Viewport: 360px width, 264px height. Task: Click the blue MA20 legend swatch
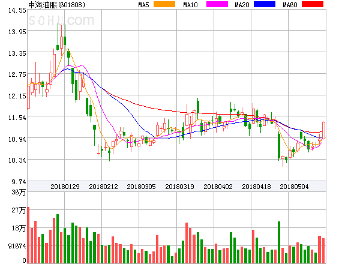pos(265,4)
